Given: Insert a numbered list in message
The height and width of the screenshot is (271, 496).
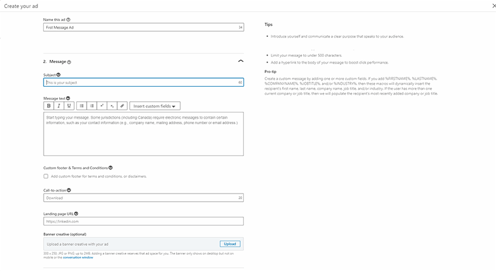Looking at the screenshot, I should coord(92,106).
